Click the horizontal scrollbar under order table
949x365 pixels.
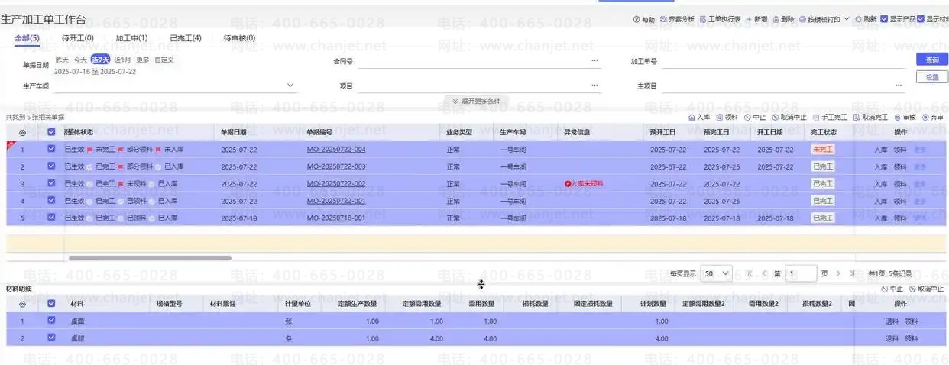[x=150, y=258]
